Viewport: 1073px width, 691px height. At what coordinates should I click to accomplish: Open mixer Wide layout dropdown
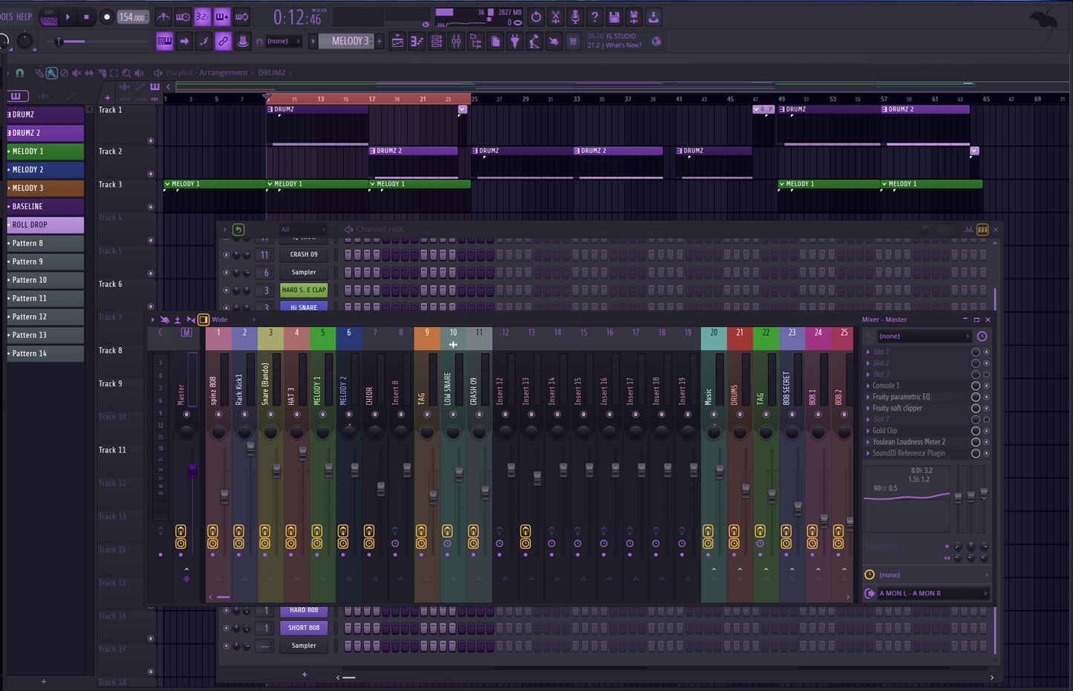pyautogui.click(x=233, y=319)
